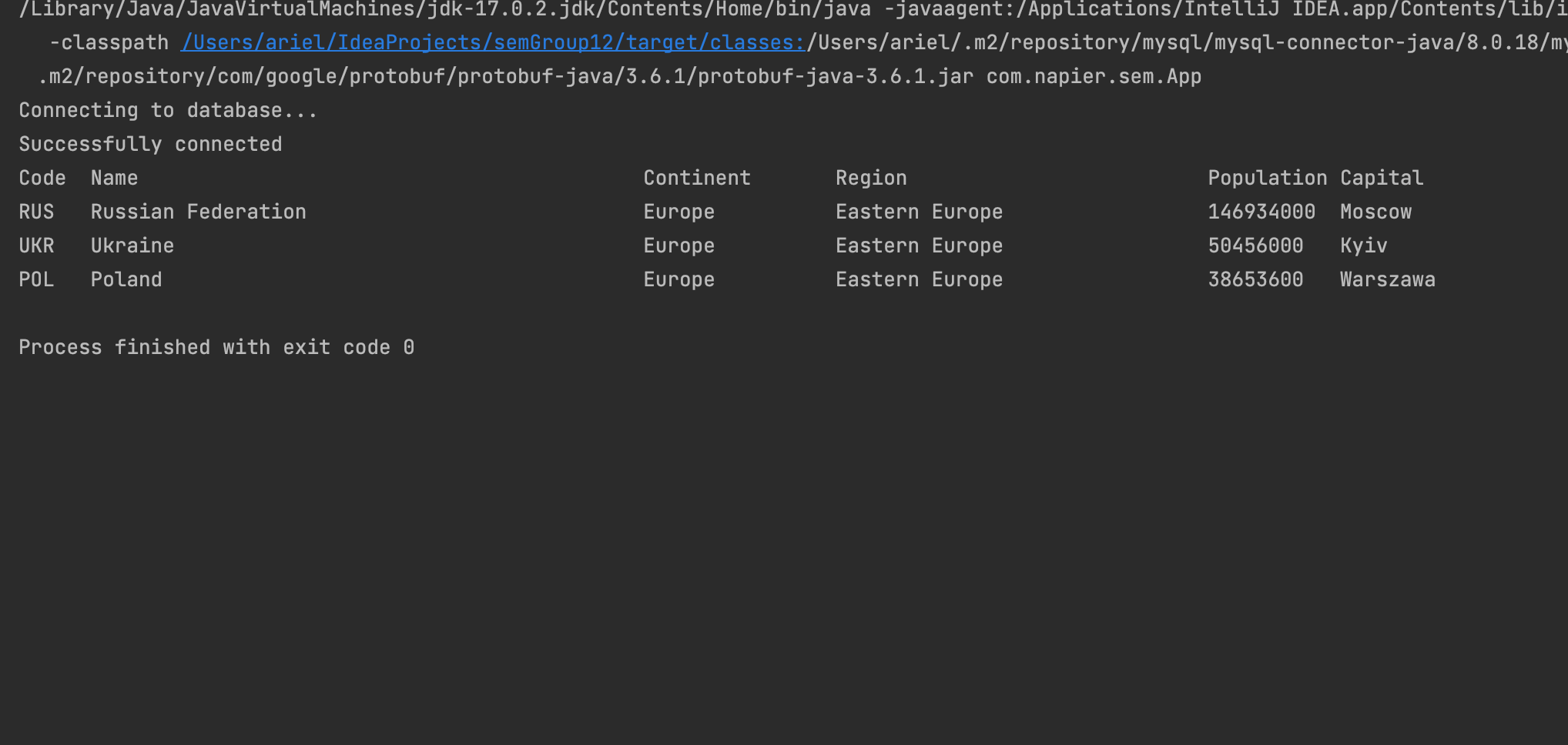Click the mysql-connector-java/8.0.18 repository path
The height and width of the screenshot is (745, 1568).
point(1187,42)
